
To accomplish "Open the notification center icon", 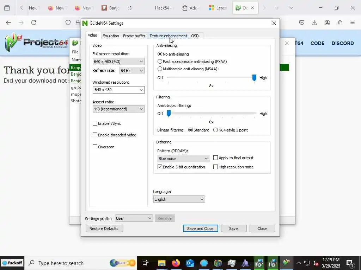I will (350, 263).
